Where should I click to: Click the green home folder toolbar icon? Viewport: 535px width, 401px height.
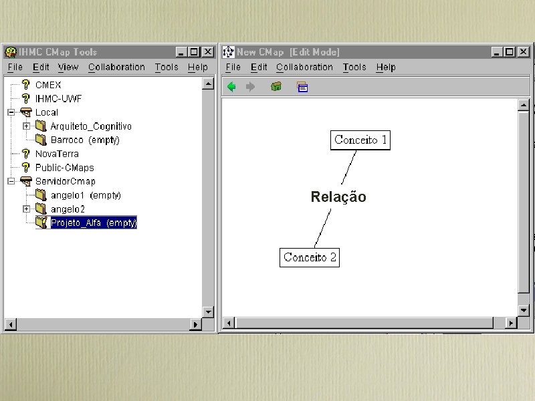pos(276,86)
